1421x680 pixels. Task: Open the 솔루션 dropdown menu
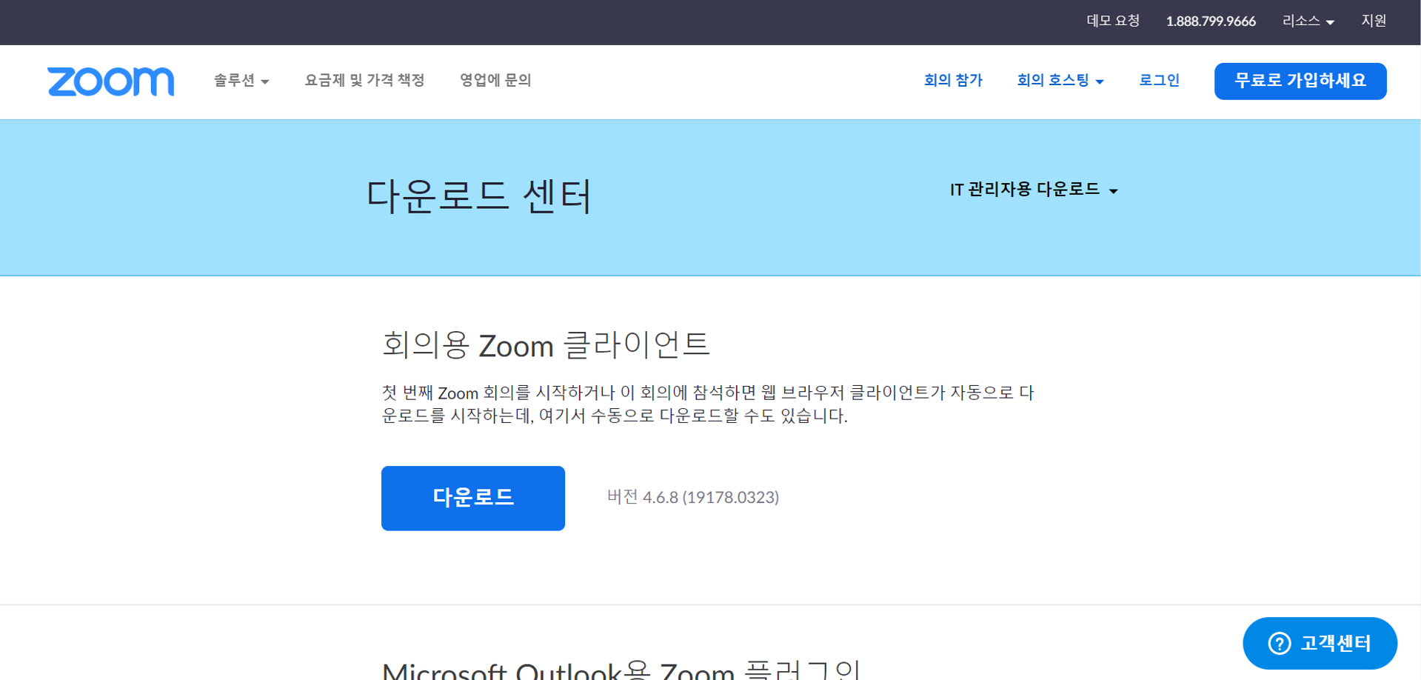pos(241,80)
